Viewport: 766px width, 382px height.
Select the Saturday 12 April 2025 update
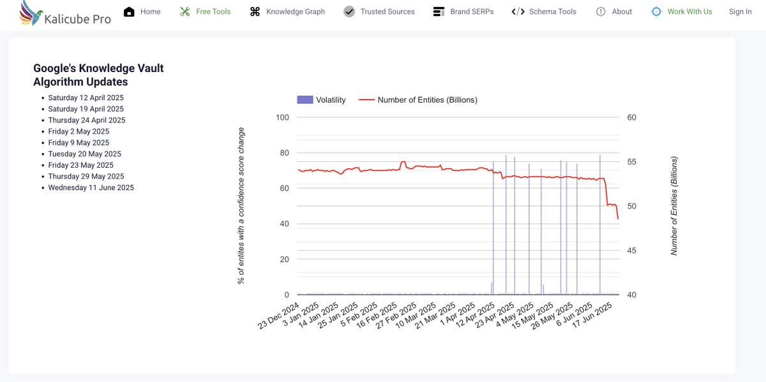(x=86, y=98)
